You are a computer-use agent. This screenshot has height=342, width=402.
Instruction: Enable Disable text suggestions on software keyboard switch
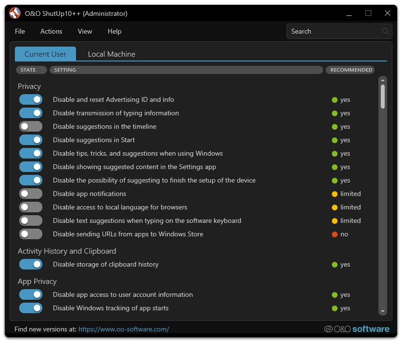click(31, 220)
